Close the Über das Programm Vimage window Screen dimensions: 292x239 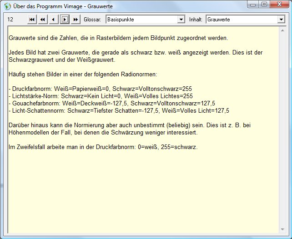(279, 5)
